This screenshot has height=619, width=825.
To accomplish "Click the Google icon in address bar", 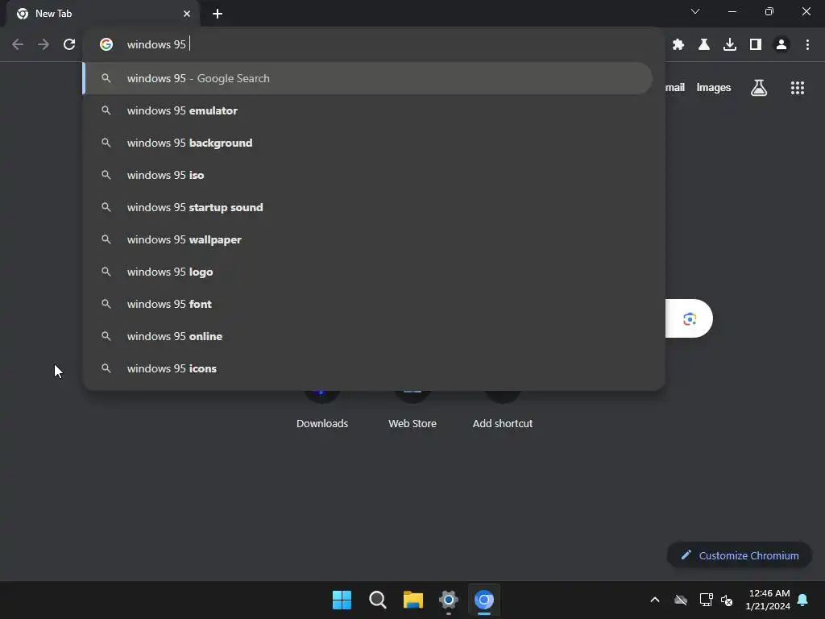I will click(106, 44).
